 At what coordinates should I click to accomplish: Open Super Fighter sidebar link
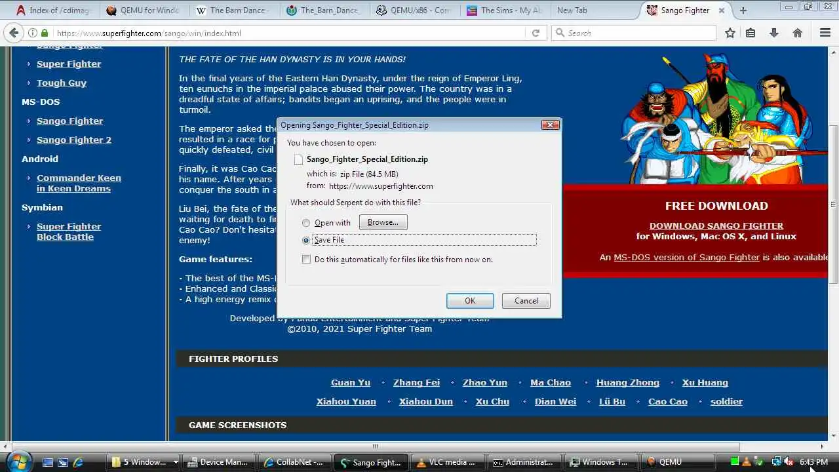tap(69, 64)
